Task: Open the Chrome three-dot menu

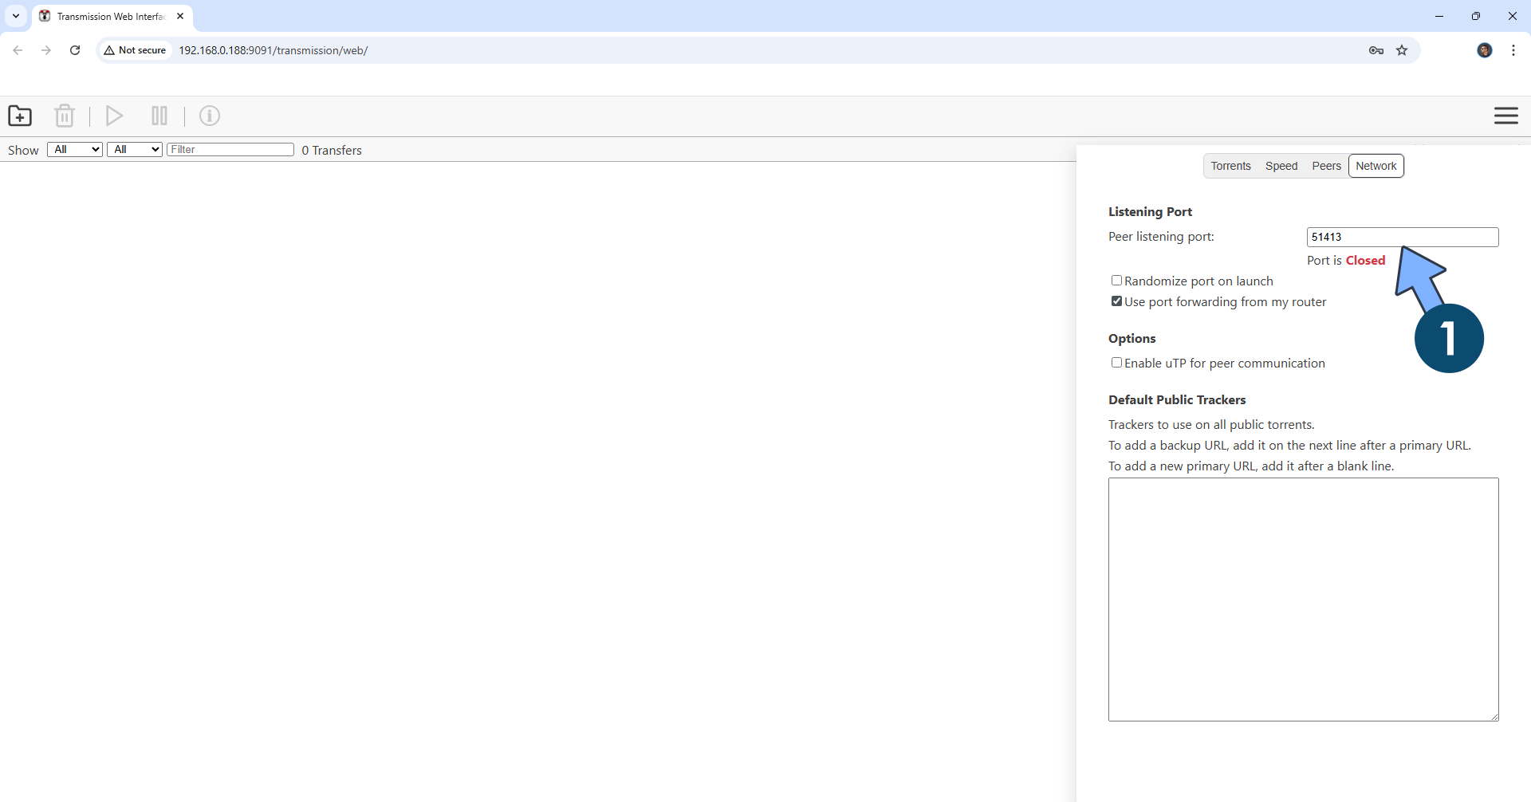Action: [1513, 50]
